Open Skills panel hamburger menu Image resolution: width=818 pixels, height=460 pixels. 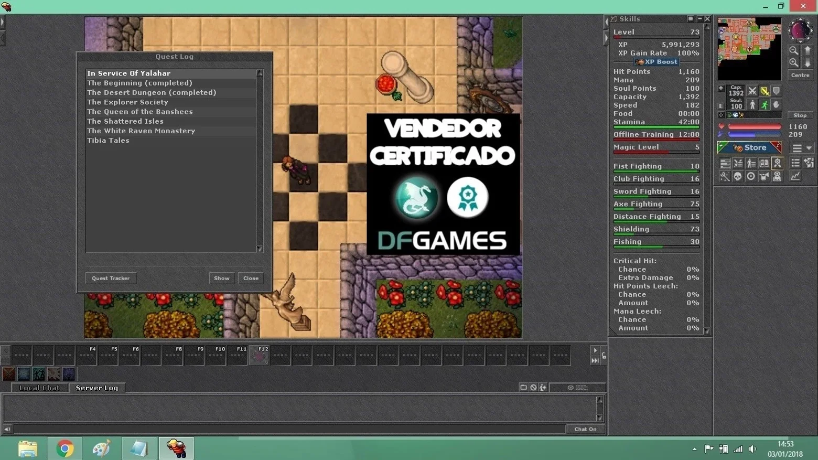click(691, 19)
